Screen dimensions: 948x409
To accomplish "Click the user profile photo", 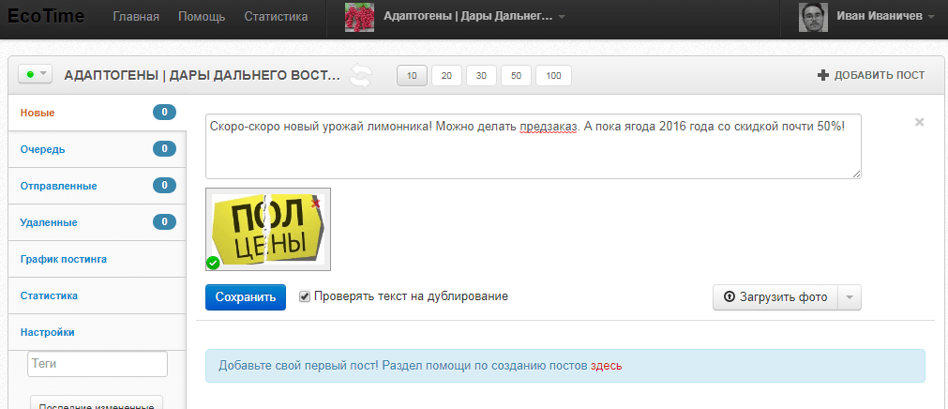I will (813, 18).
